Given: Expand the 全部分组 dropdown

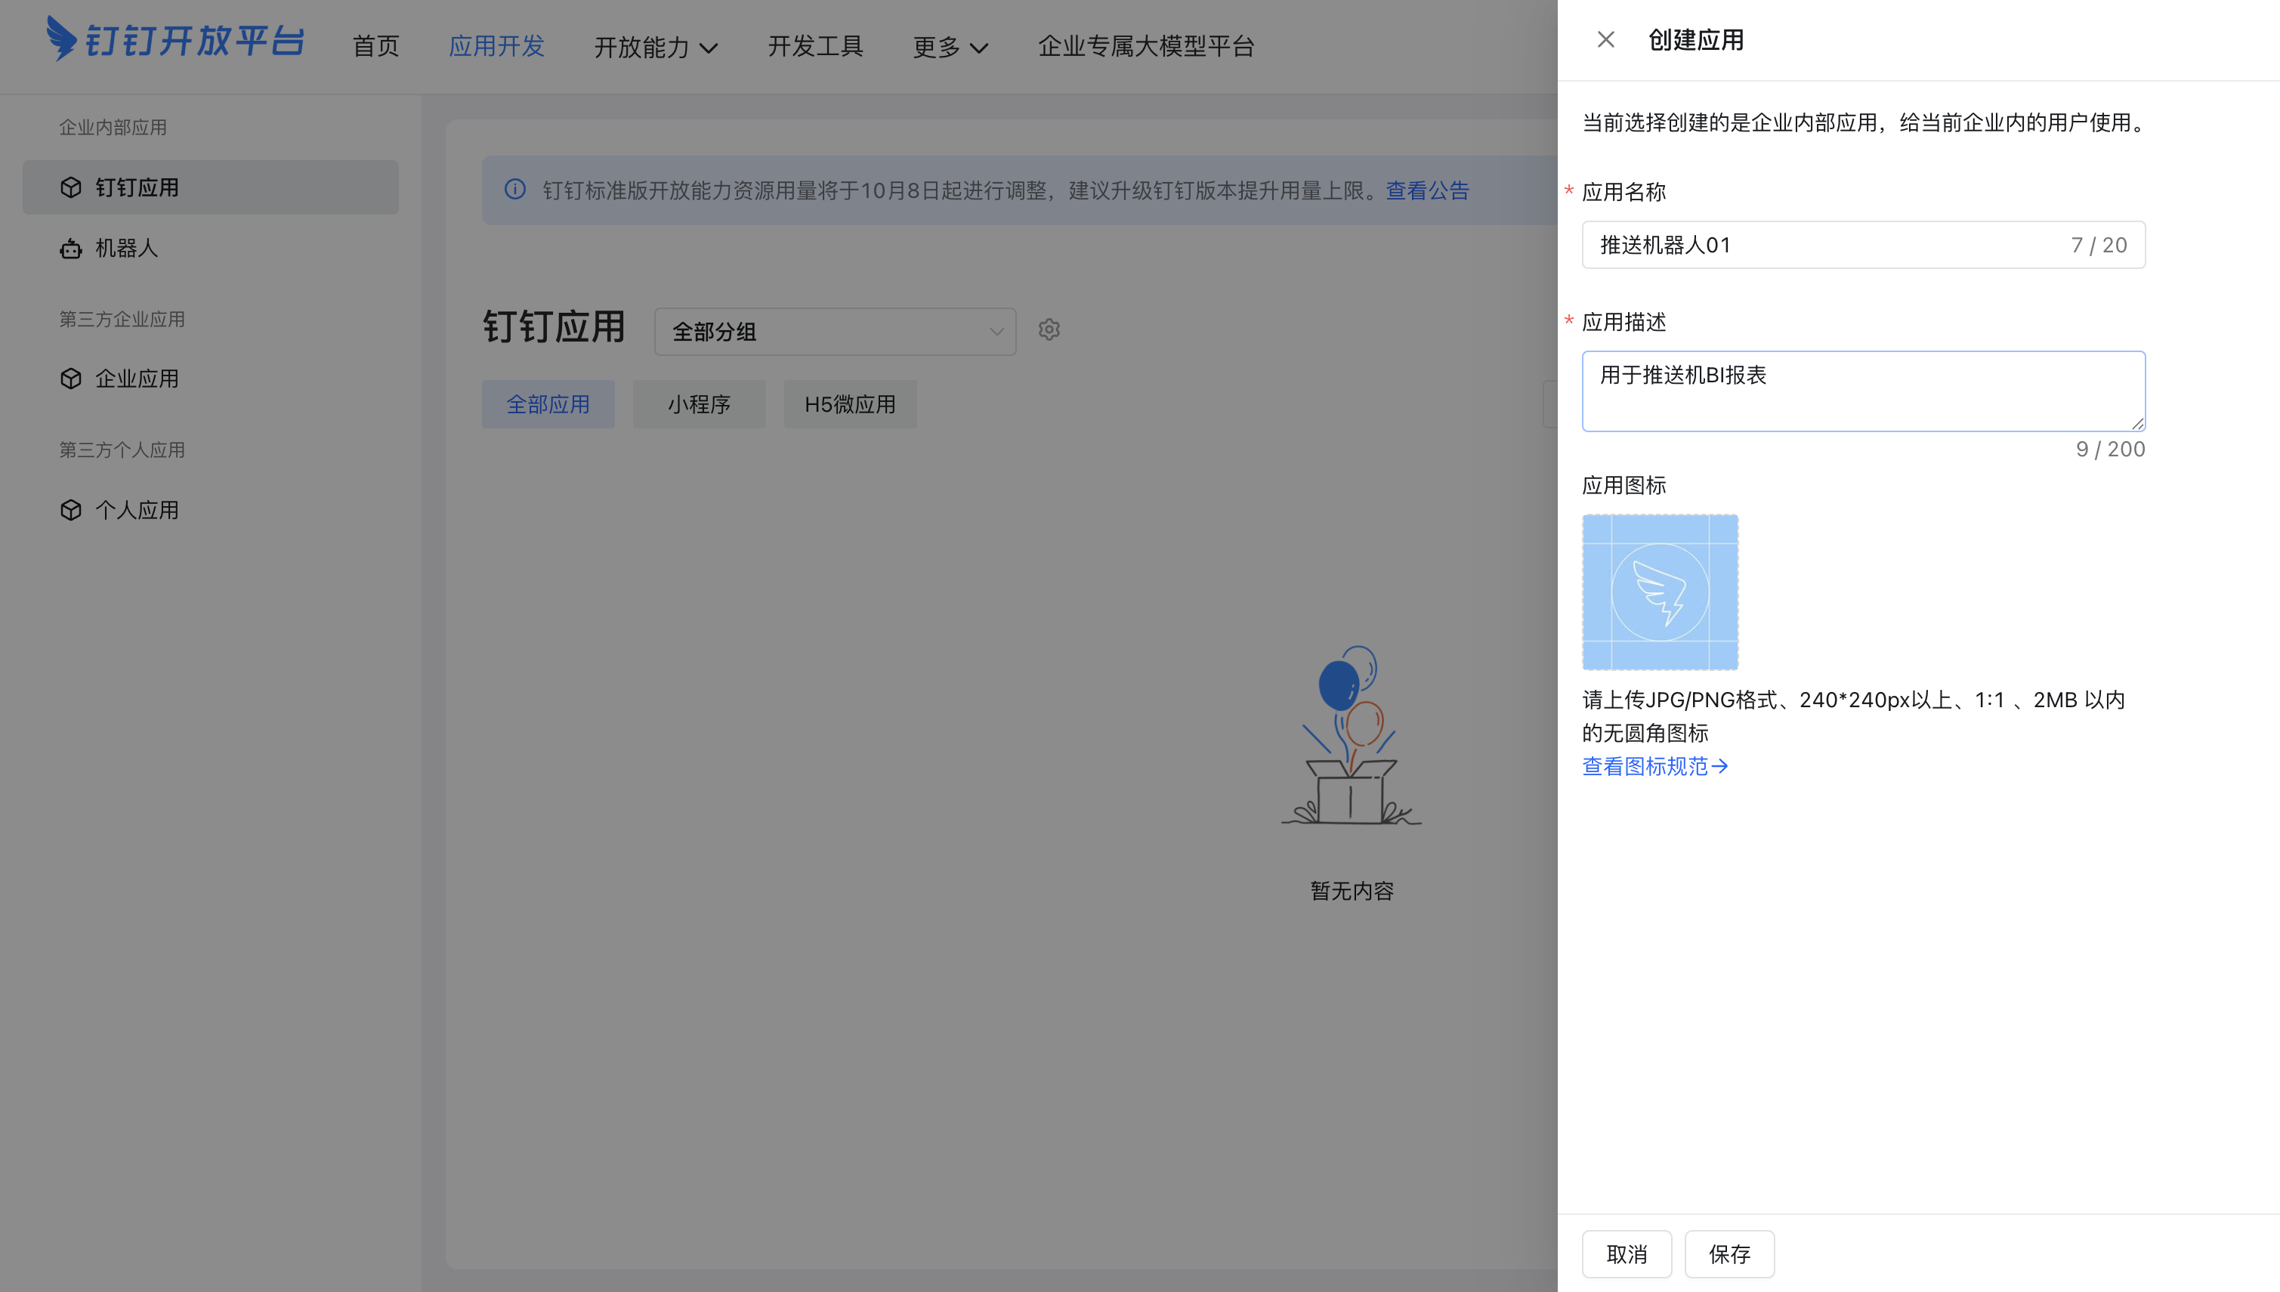Looking at the screenshot, I should pyautogui.click(x=835, y=332).
